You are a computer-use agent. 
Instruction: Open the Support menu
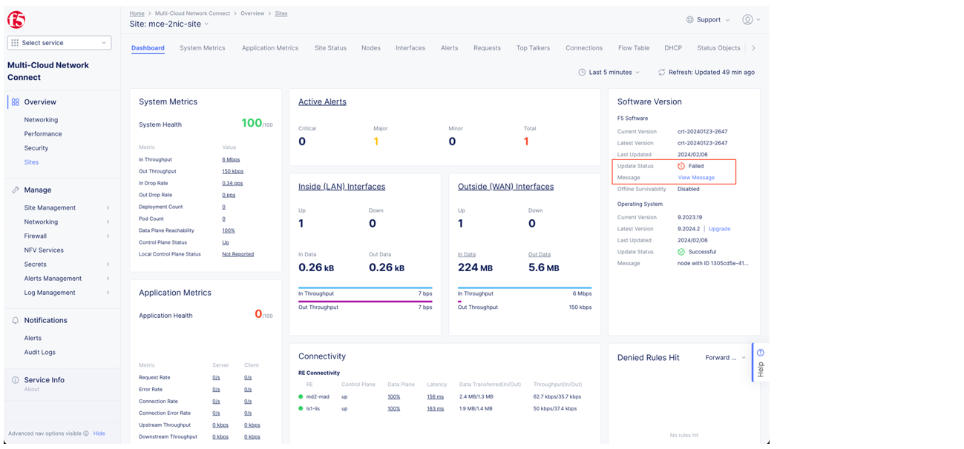[x=706, y=19]
